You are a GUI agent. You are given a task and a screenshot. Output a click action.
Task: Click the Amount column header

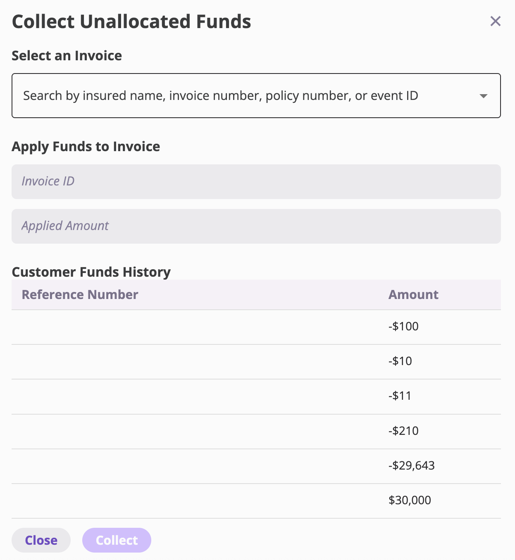[x=413, y=294]
